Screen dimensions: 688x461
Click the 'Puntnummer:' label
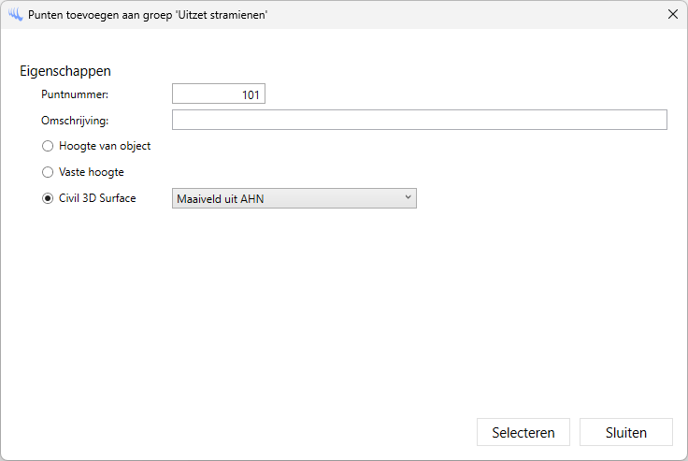point(75,94)
